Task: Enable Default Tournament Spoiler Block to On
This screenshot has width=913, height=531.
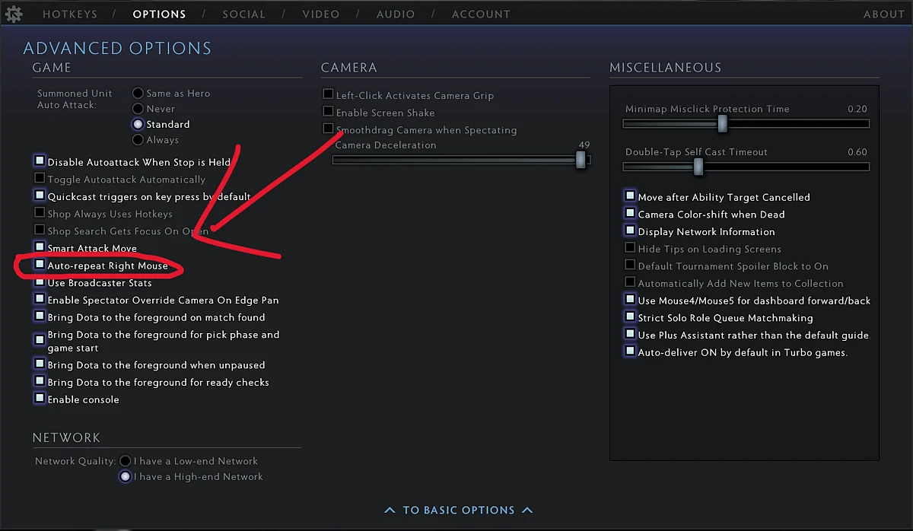Action: (x=630, y=265)
